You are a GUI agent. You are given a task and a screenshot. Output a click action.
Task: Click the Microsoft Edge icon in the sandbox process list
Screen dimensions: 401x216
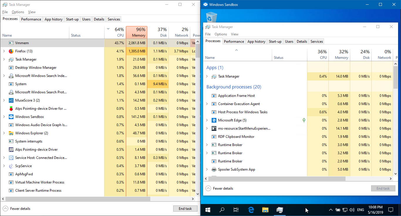point(214,120)
